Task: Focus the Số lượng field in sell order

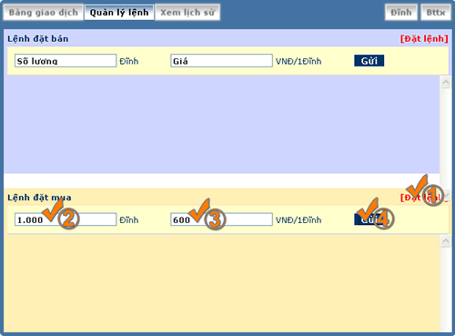Action: click(66, 61)
